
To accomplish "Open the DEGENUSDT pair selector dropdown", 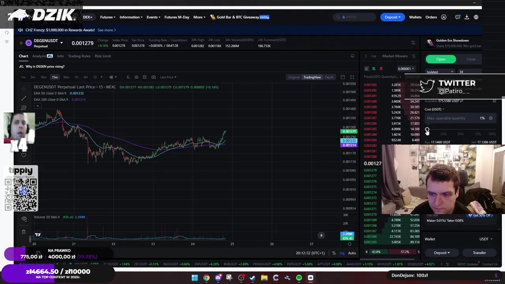I will point(61,43).
